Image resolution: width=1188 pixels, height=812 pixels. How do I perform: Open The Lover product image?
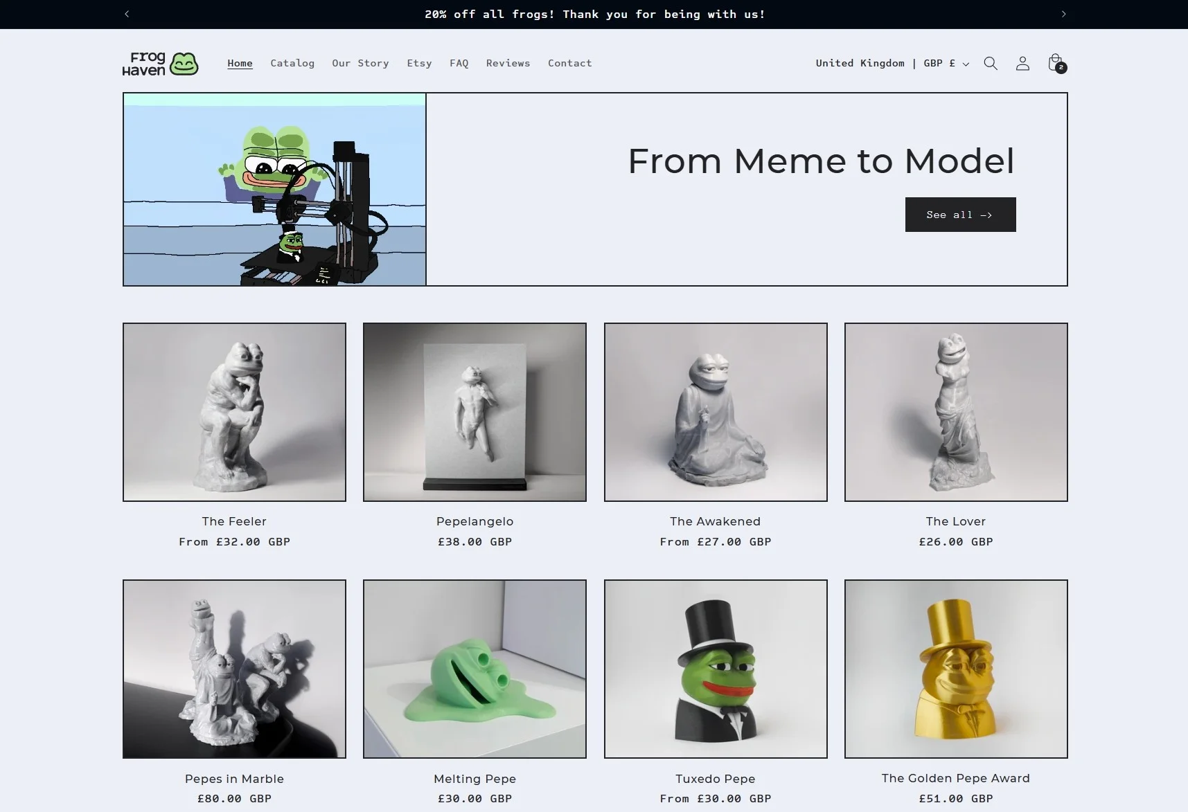956,412
